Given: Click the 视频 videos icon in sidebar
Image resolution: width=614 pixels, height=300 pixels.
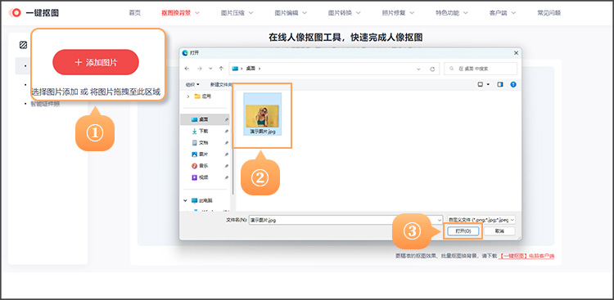Looking at the screenshot, I should 194,177.
